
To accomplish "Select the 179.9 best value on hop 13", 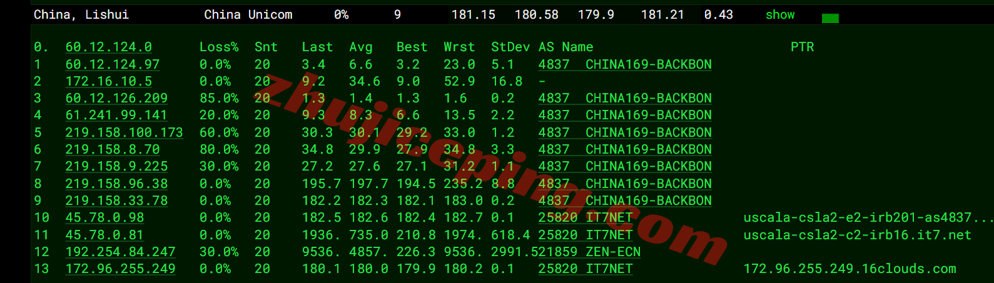I will point(416,269).
